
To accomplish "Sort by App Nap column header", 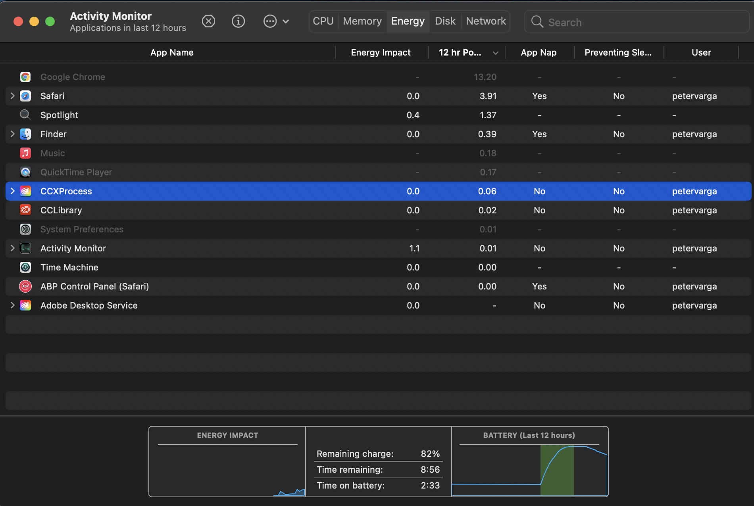I will (x=539, y=52).
